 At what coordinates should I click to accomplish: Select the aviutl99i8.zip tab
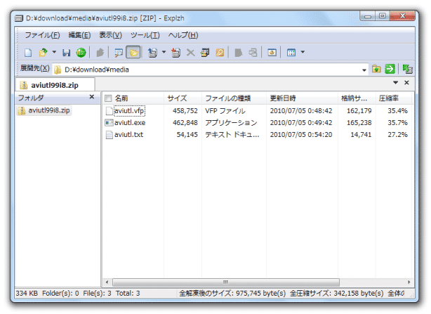pyautogui.click(x=55, y=85)
